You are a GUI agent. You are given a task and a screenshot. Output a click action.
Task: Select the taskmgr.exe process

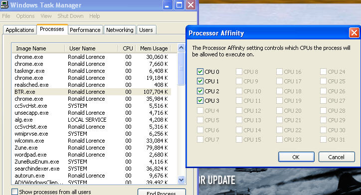[29, 71]
